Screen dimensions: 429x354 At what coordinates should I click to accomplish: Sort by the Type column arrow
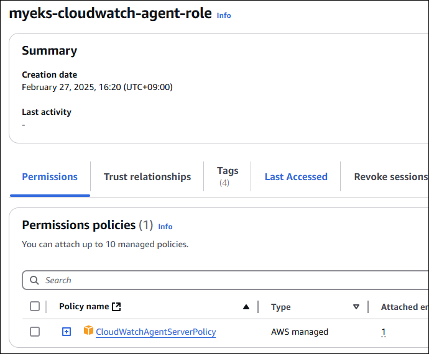click(356, 307)
